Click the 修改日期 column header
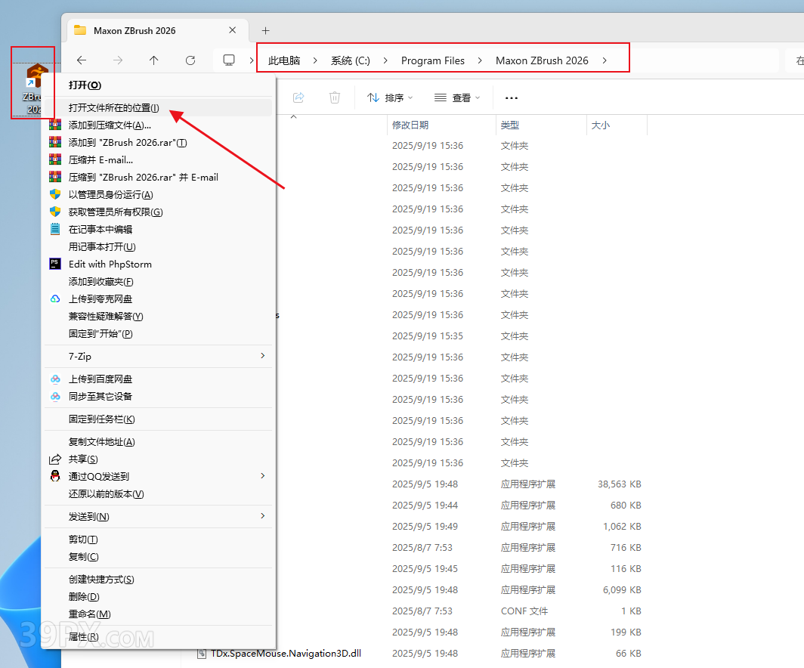 (410, 125)
